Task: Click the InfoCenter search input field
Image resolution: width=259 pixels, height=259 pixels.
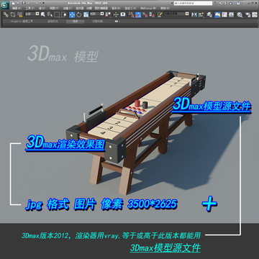Action: (193, 4)
